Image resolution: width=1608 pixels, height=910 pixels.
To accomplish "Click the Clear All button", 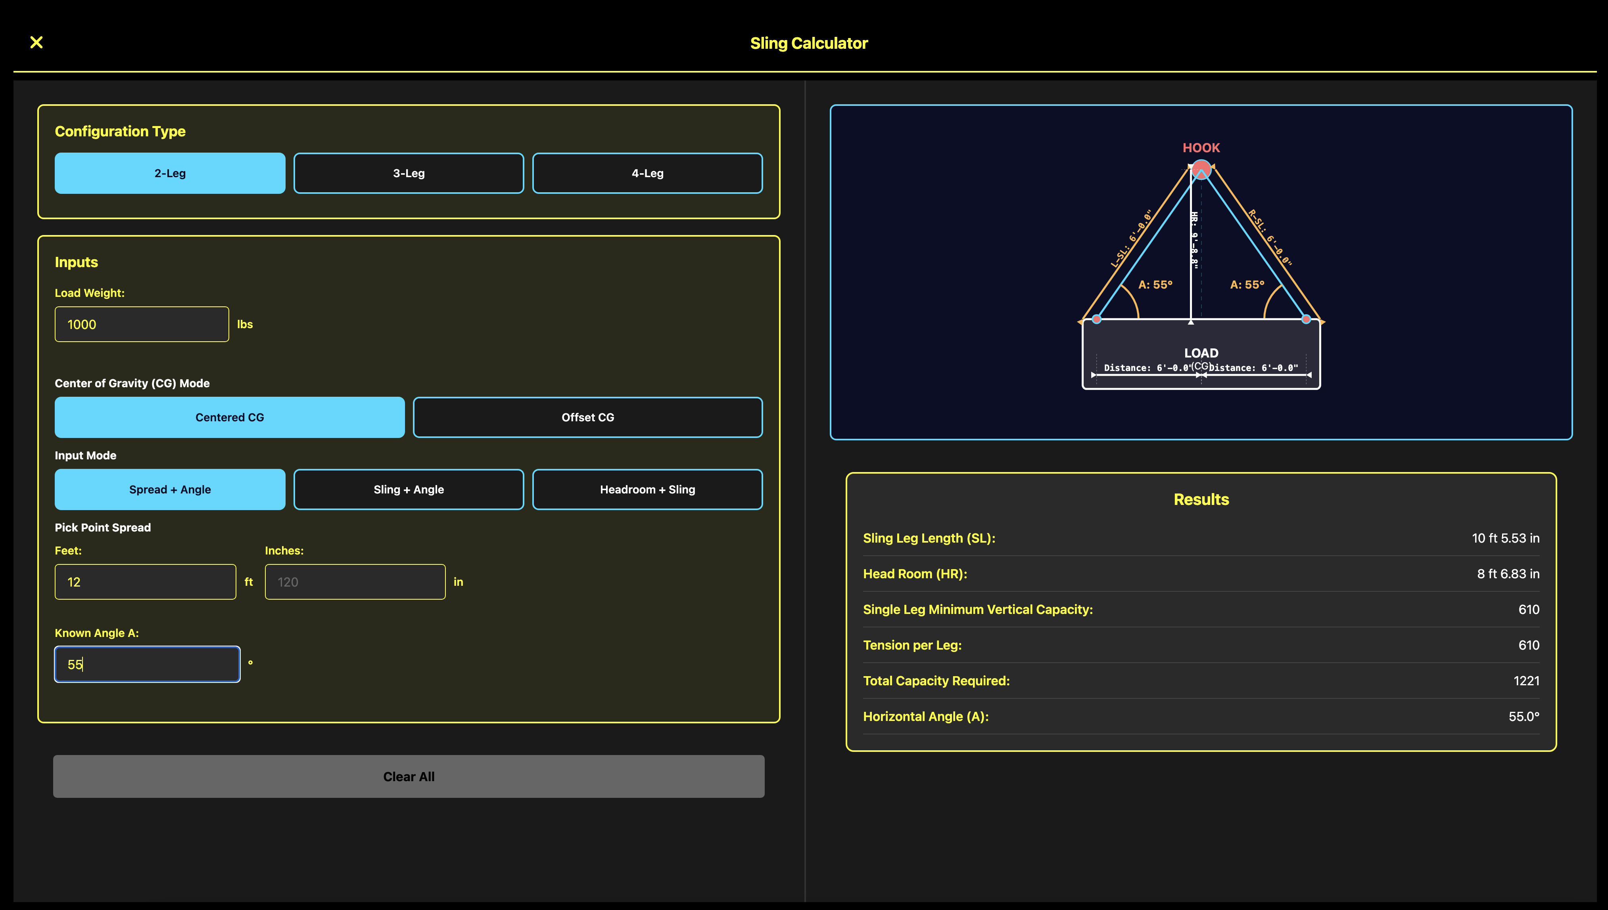I will tap(409, 776).
